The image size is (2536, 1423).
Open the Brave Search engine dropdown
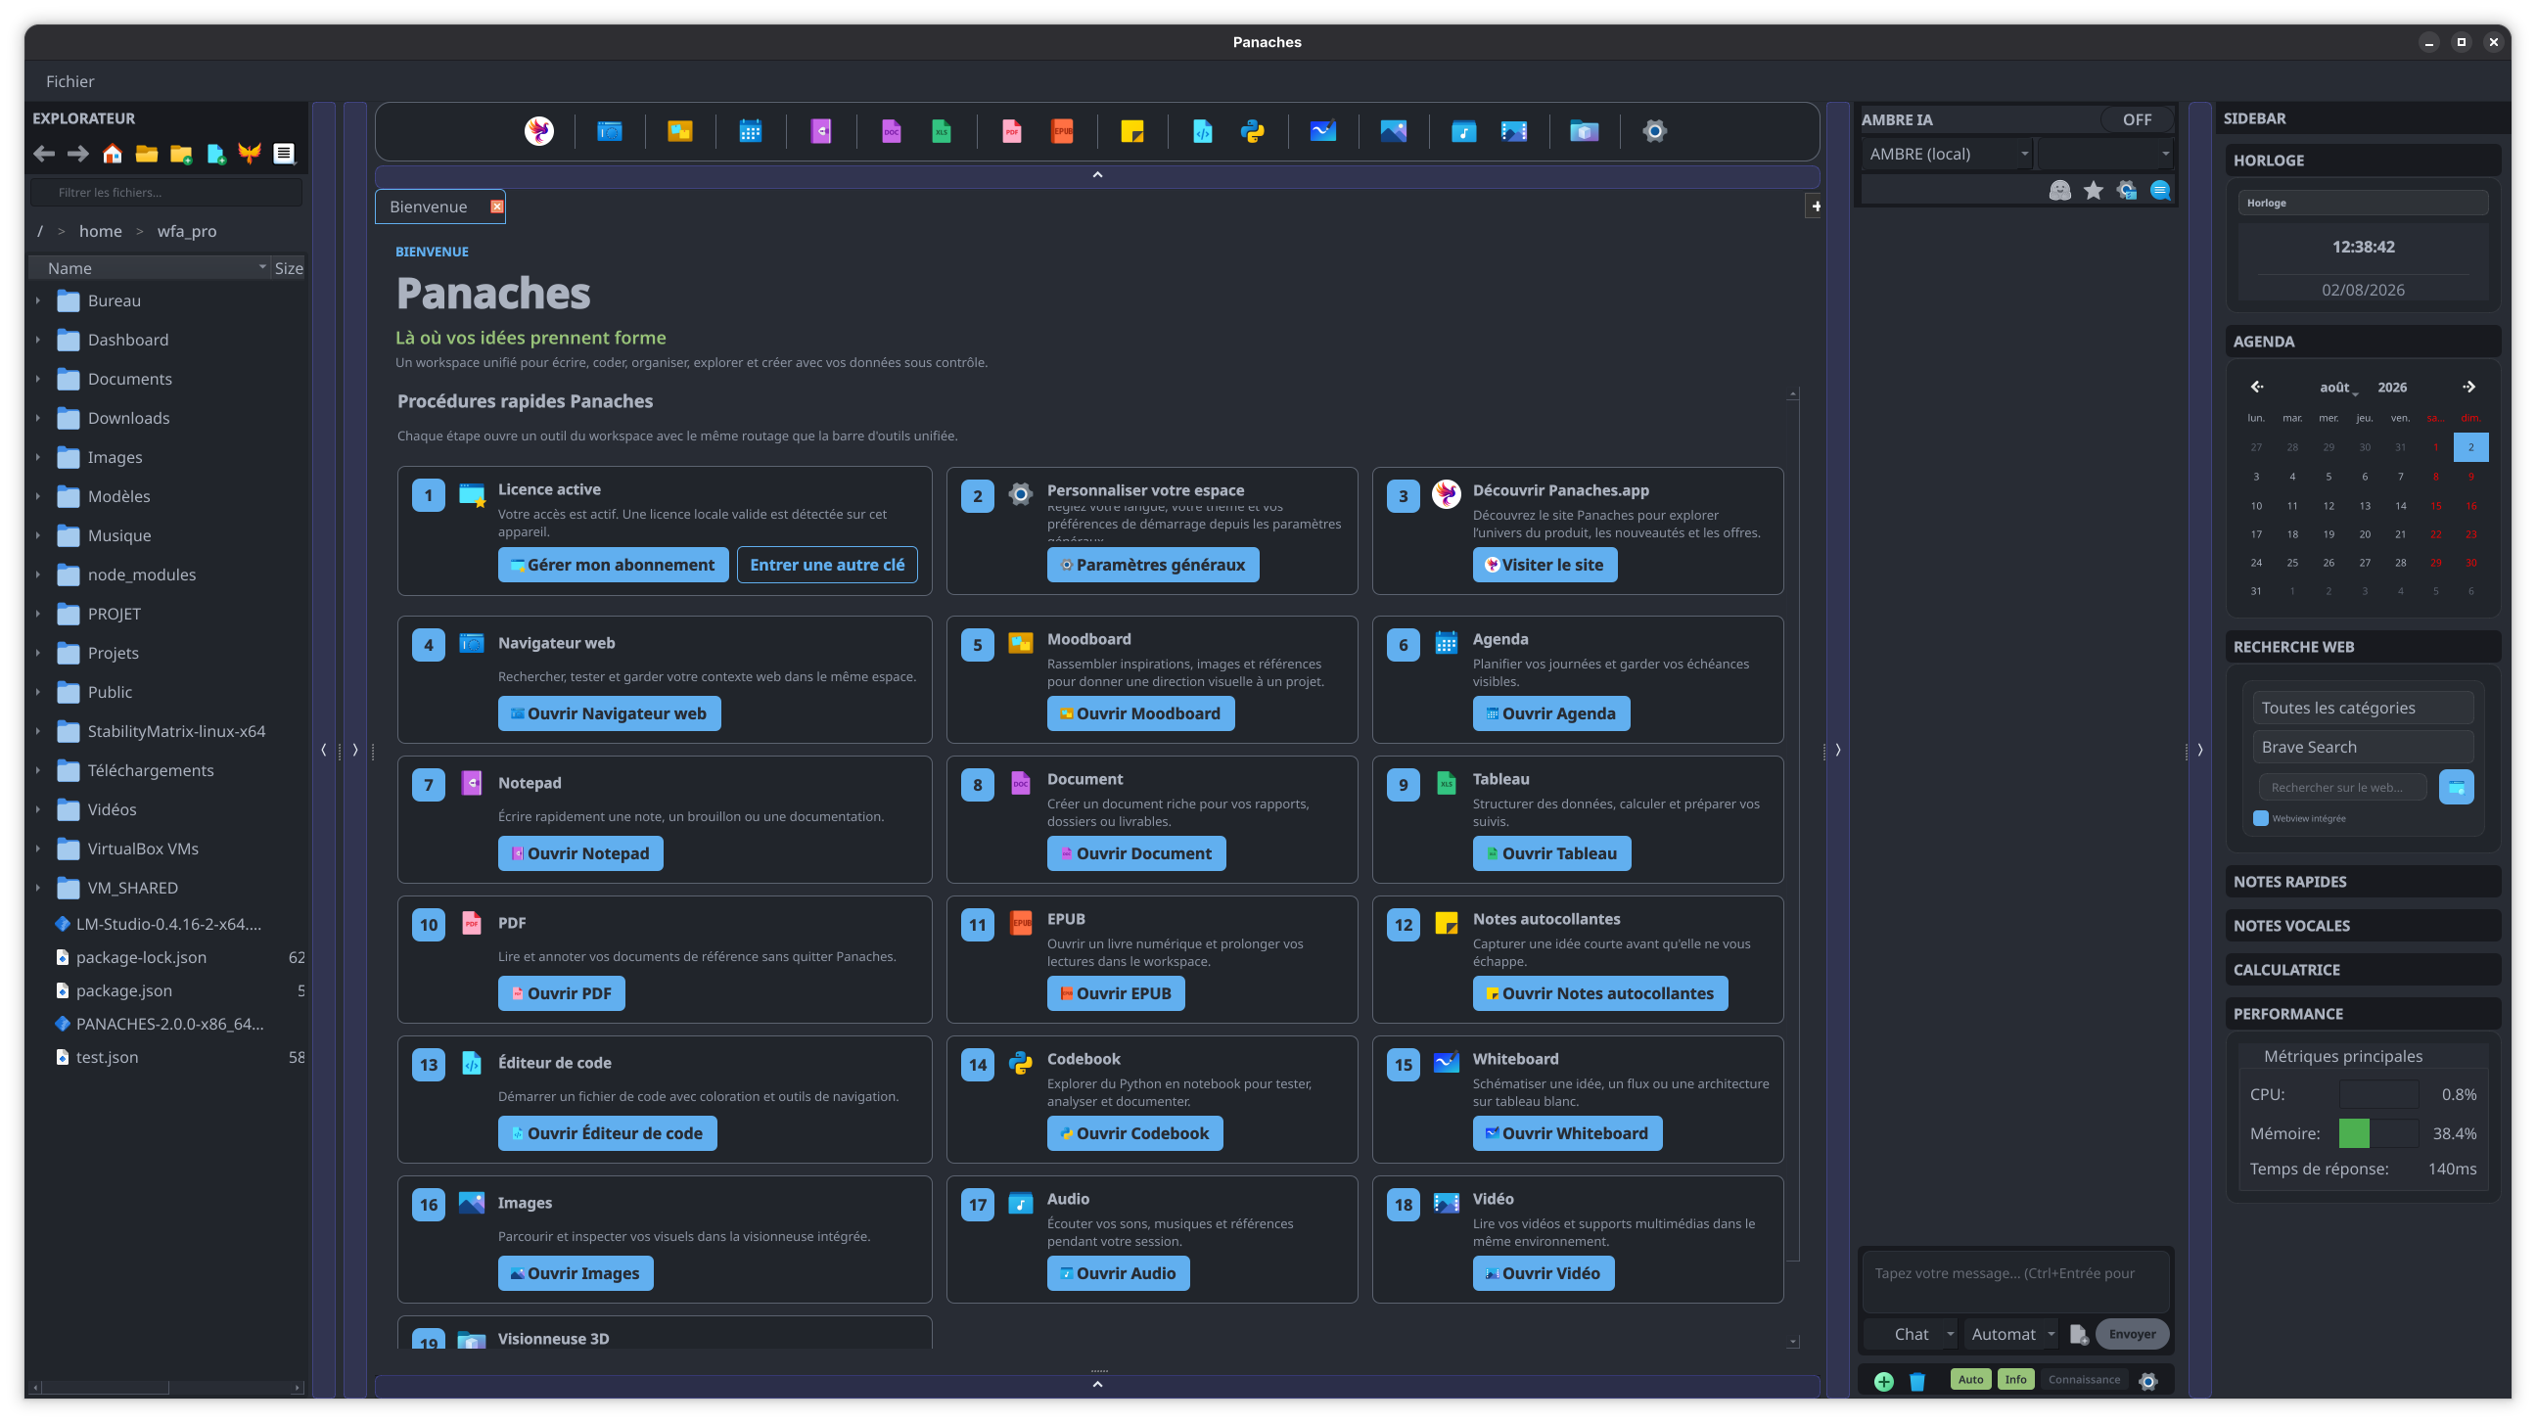2363,747
